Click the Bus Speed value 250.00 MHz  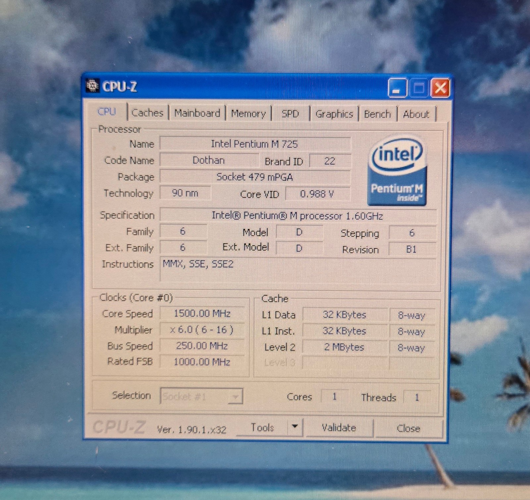click(202, 346)
